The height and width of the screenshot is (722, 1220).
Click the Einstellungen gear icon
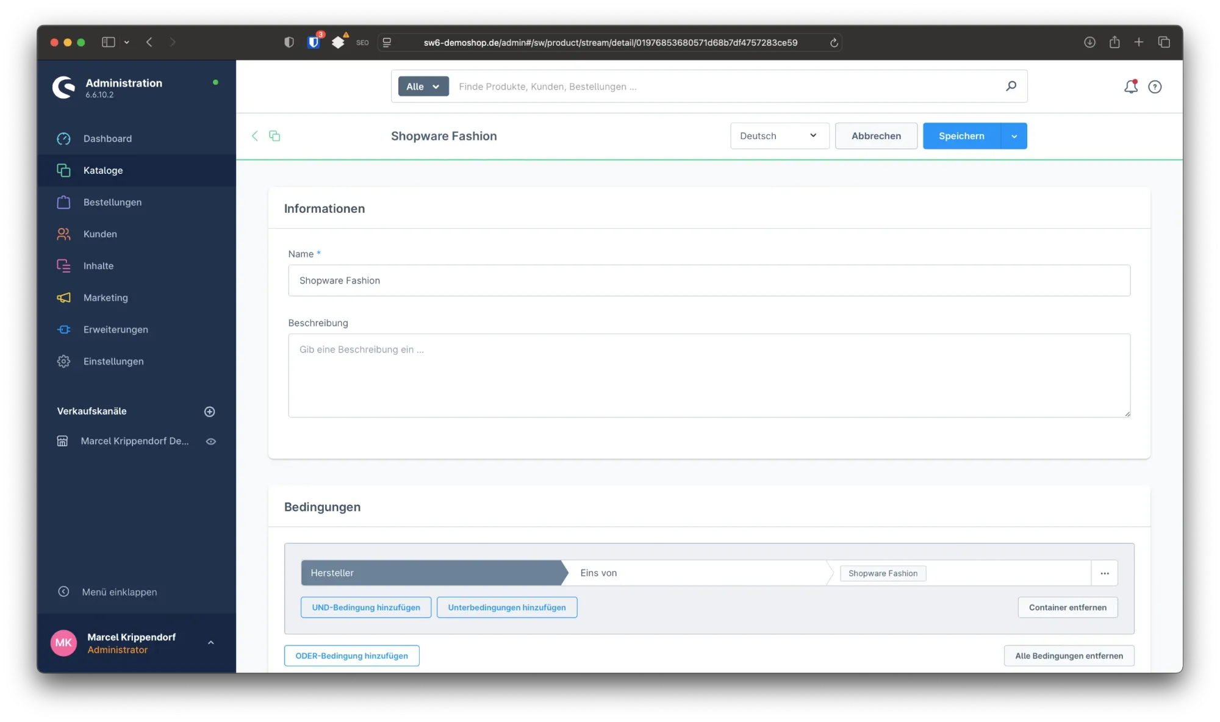point(63,361)
